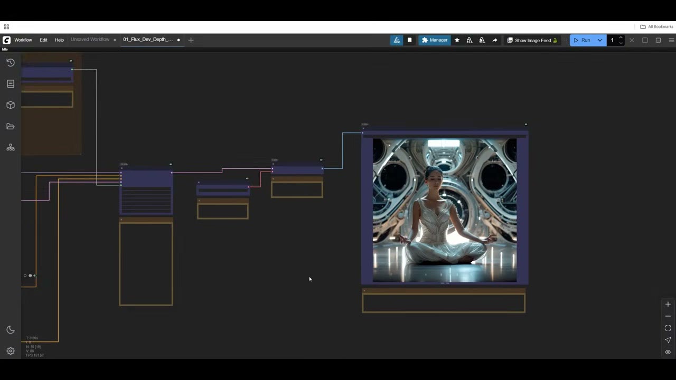Decrease batch count with down arrow

click(x=621, y=43)
